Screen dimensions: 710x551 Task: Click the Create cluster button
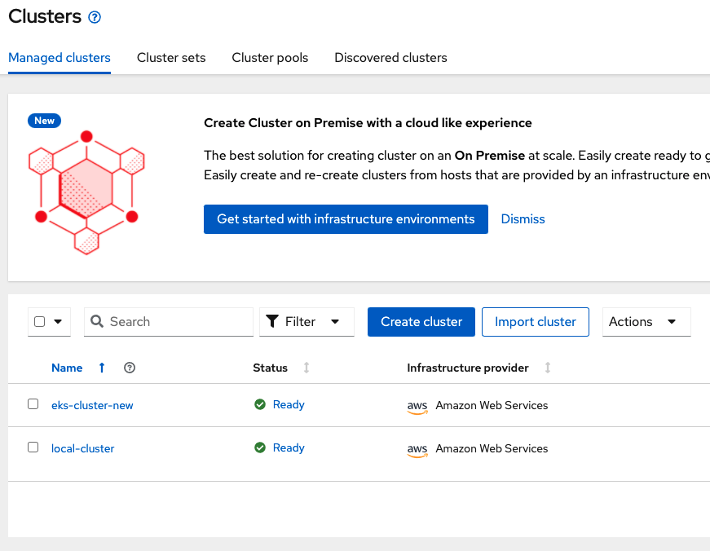(421, 322)
